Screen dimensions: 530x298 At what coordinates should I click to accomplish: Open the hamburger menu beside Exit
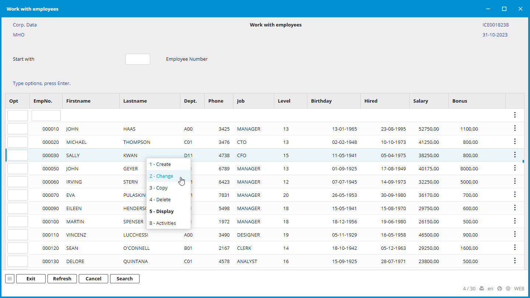point(10,279)
